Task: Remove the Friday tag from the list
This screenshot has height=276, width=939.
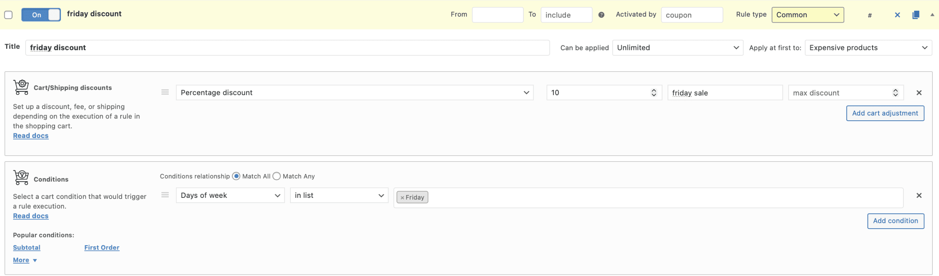Action: [x=402, y=198]
